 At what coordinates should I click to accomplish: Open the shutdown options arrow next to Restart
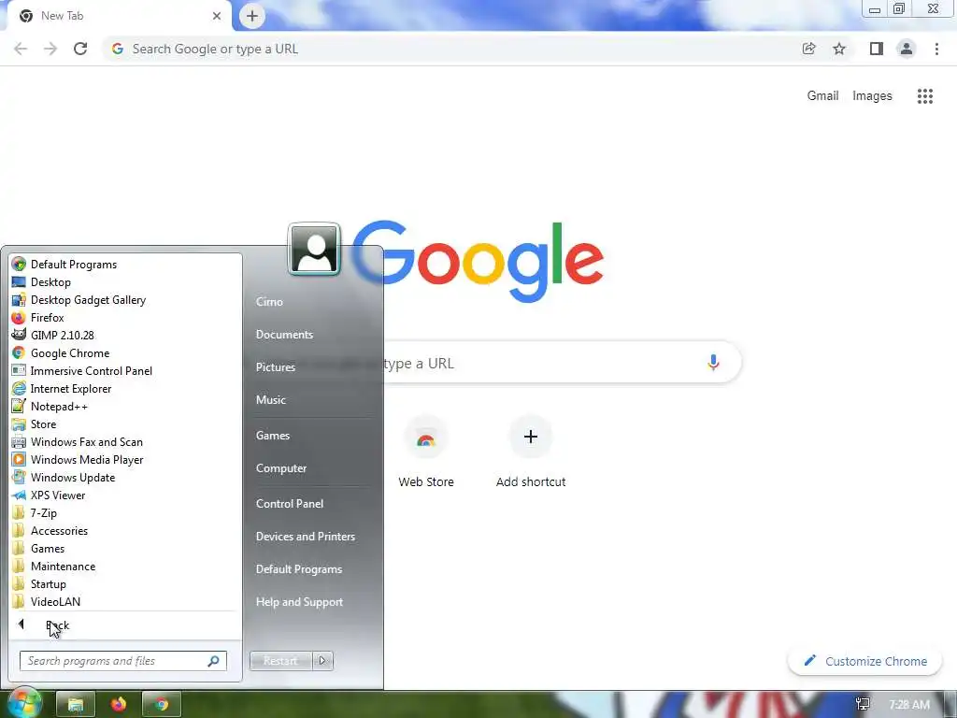tap(322, 661)
